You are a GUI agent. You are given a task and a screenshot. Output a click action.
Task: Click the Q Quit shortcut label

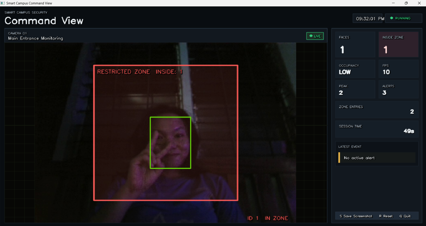click(x=405, y=216)
